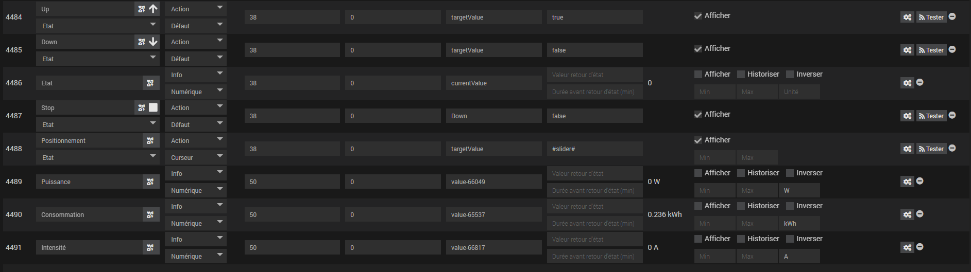Open the Action type dropdown for Up

[x=196, y=9]
